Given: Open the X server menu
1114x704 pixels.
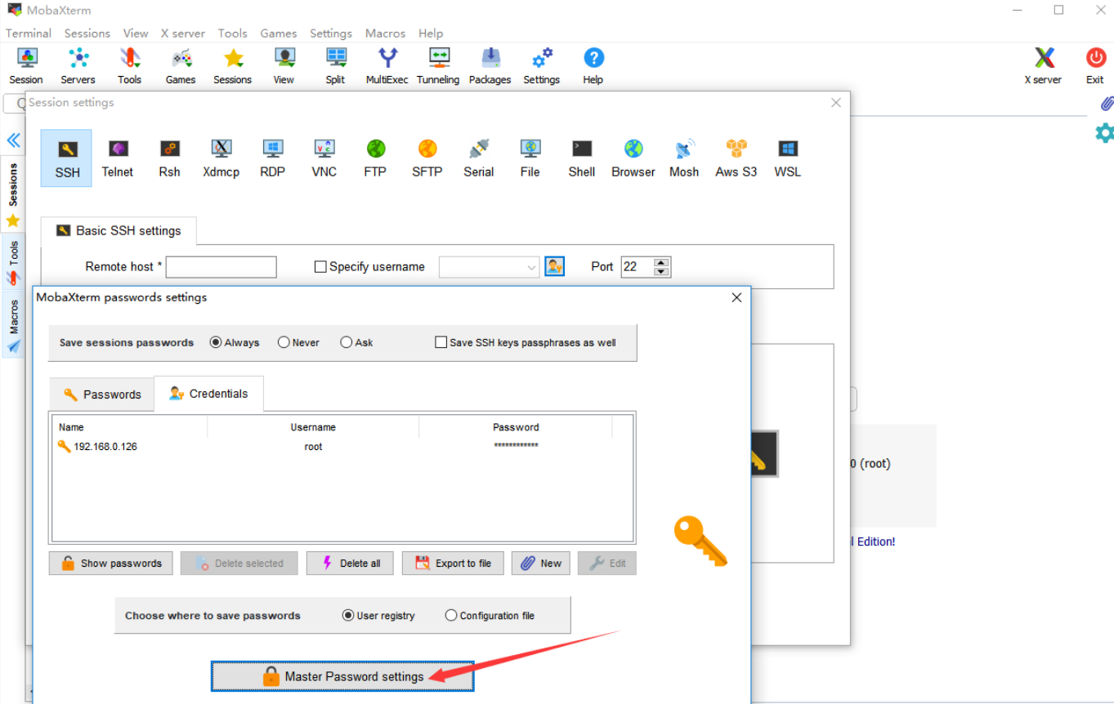Looking at the screenshot, I should (183, 33).
